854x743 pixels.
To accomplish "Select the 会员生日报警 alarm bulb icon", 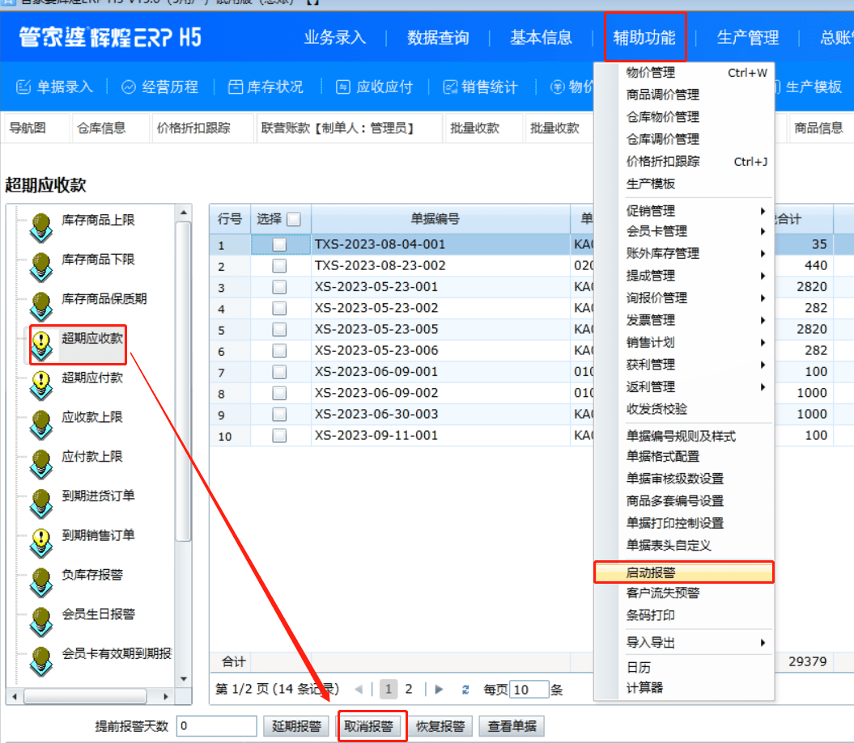I will click(41, 622).
